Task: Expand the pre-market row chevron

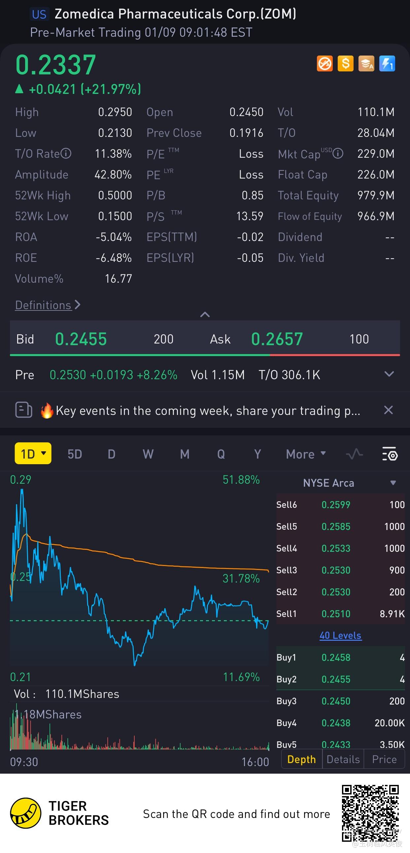Action: click(x=389, y=375)
